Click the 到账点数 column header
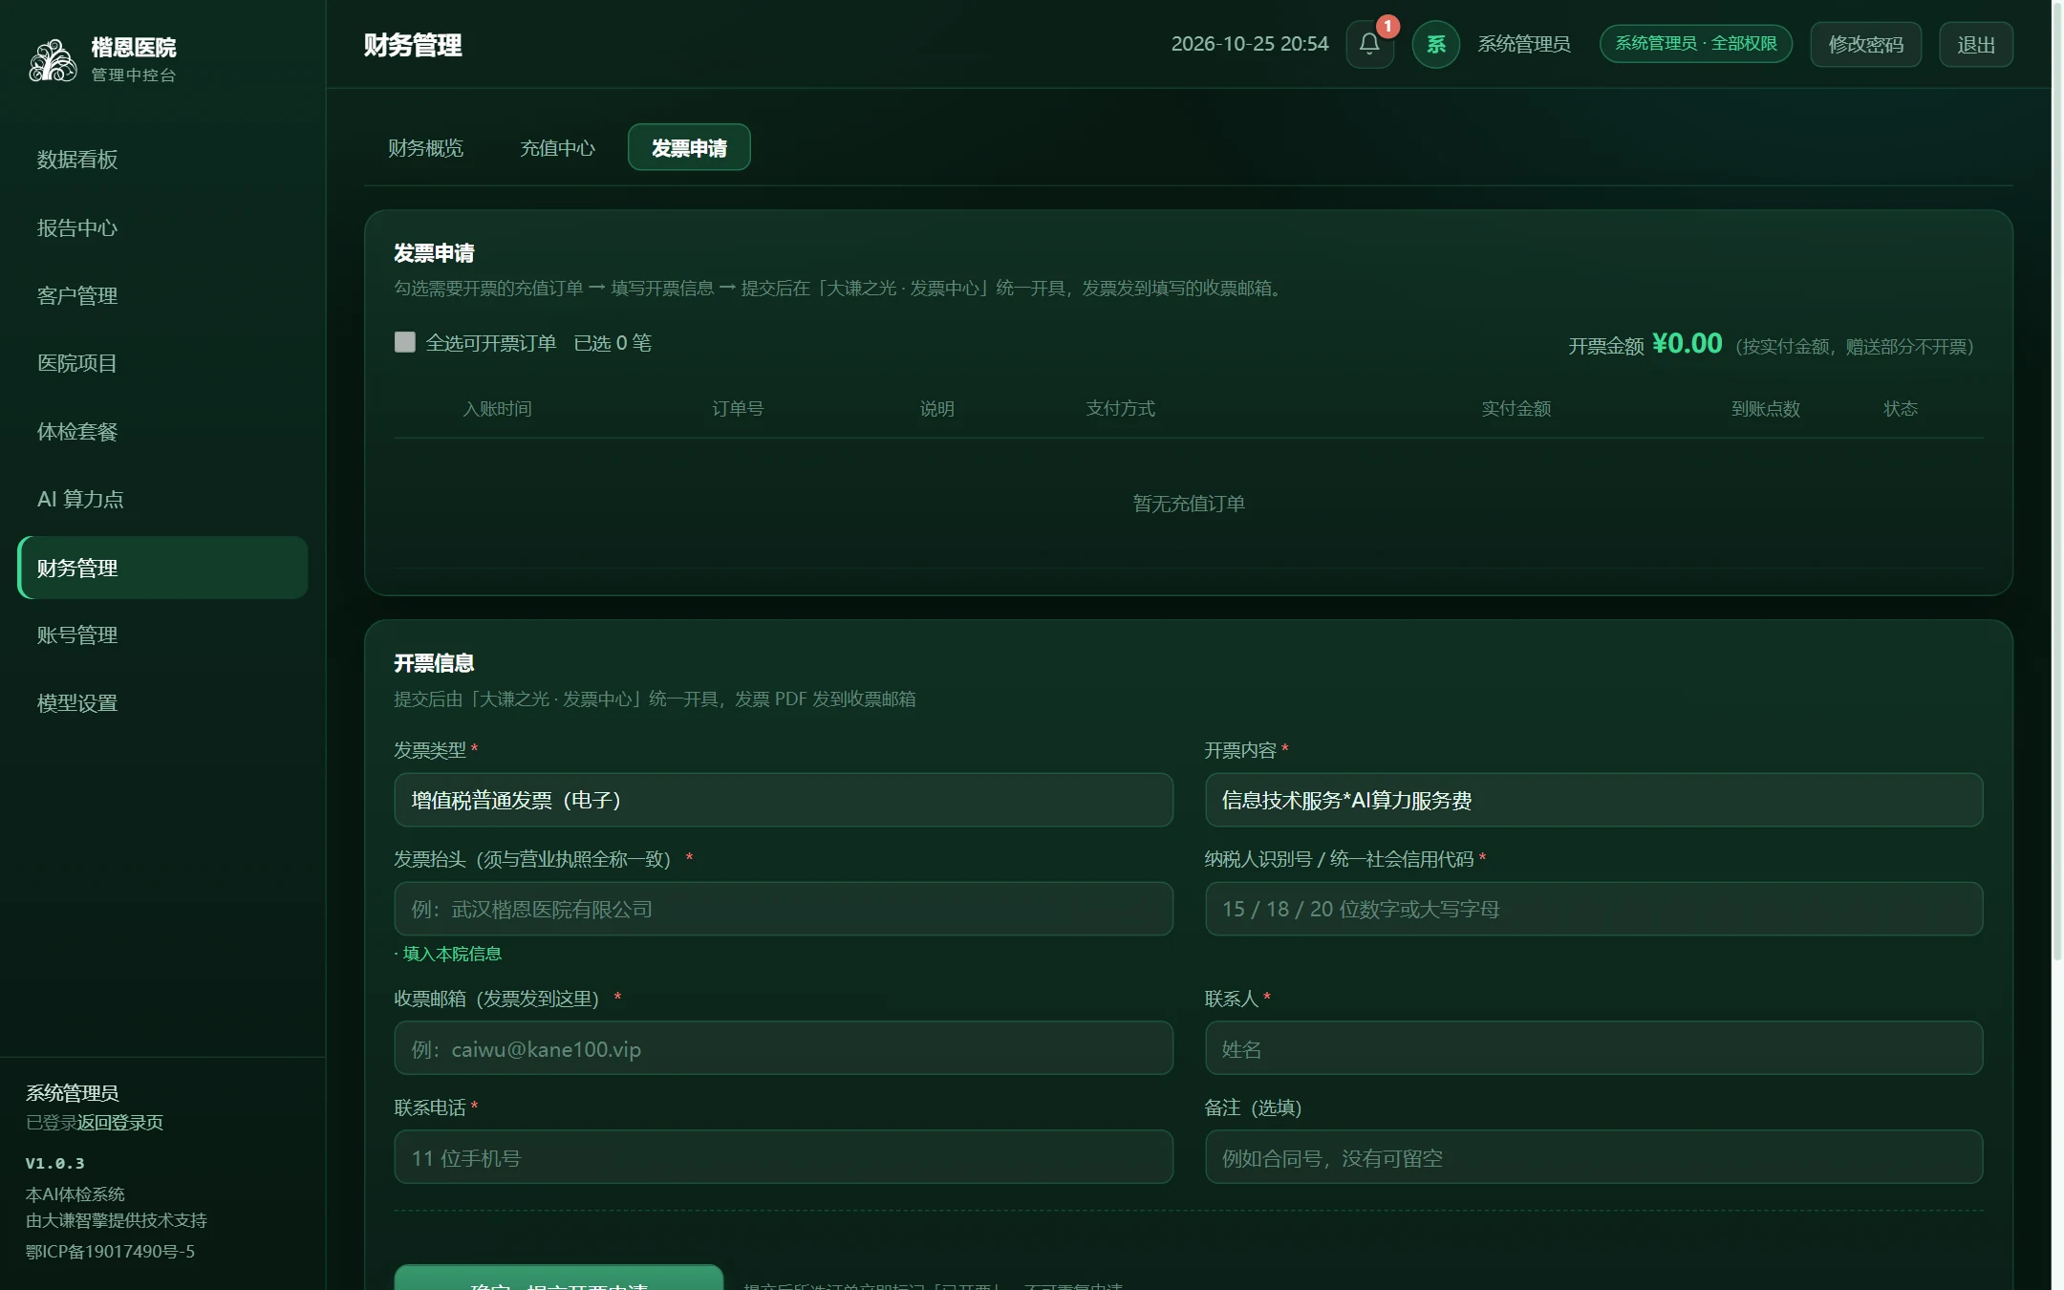 click(1766, 409)
